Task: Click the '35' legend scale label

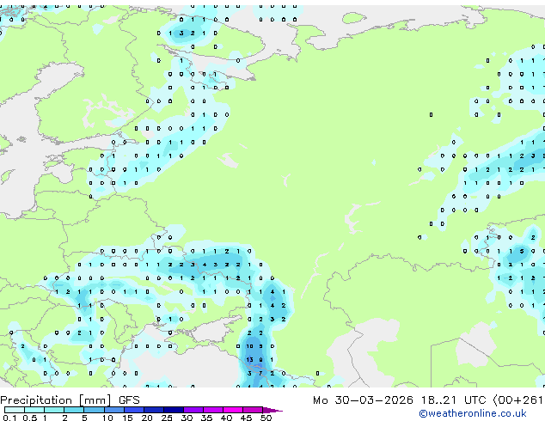Action: [206, 418]
